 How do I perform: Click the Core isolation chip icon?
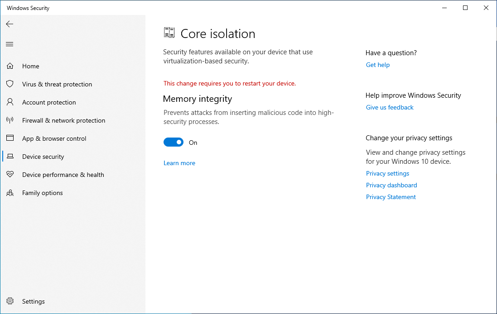(169, 33)
